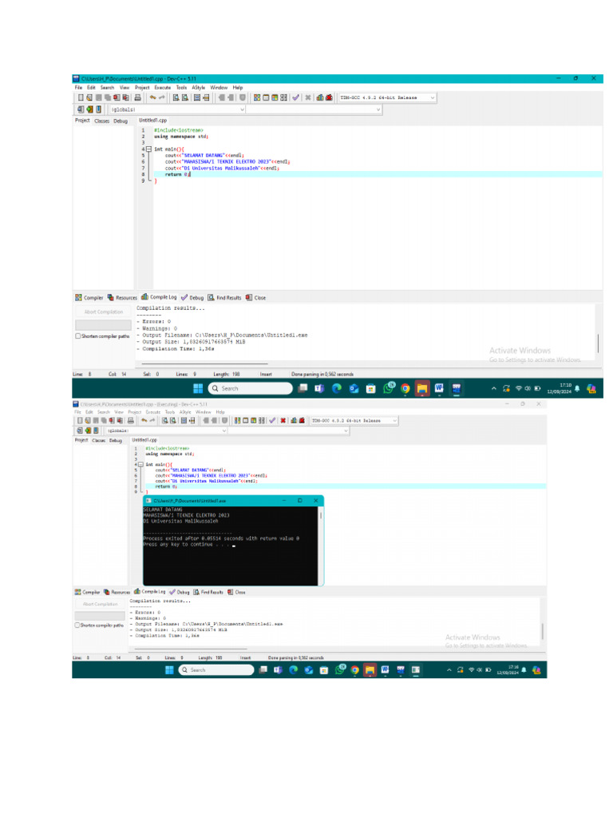
Task: Click New file icon in lower Executing window
Action: click(x=80, y=420)
